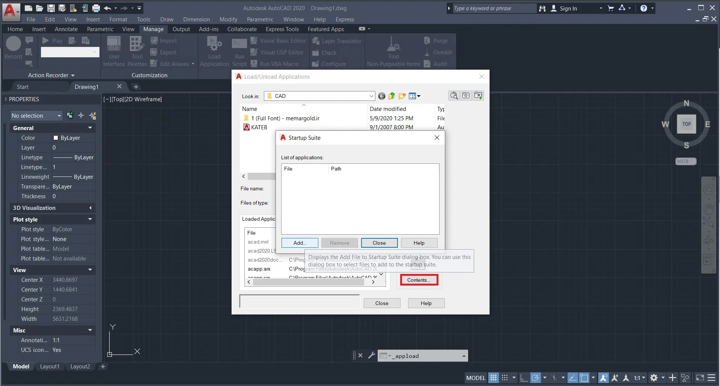Switch to the Layout1 tab
The height and width of the screenshot is (386, 720).
coord(50,367)
